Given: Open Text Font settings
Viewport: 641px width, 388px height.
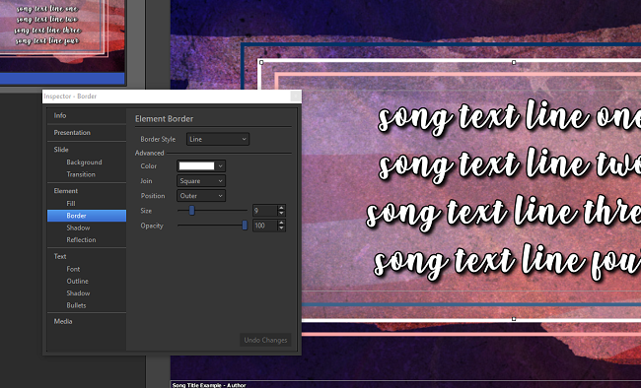Looking at the screenshot, I should [x=73, y=269].
